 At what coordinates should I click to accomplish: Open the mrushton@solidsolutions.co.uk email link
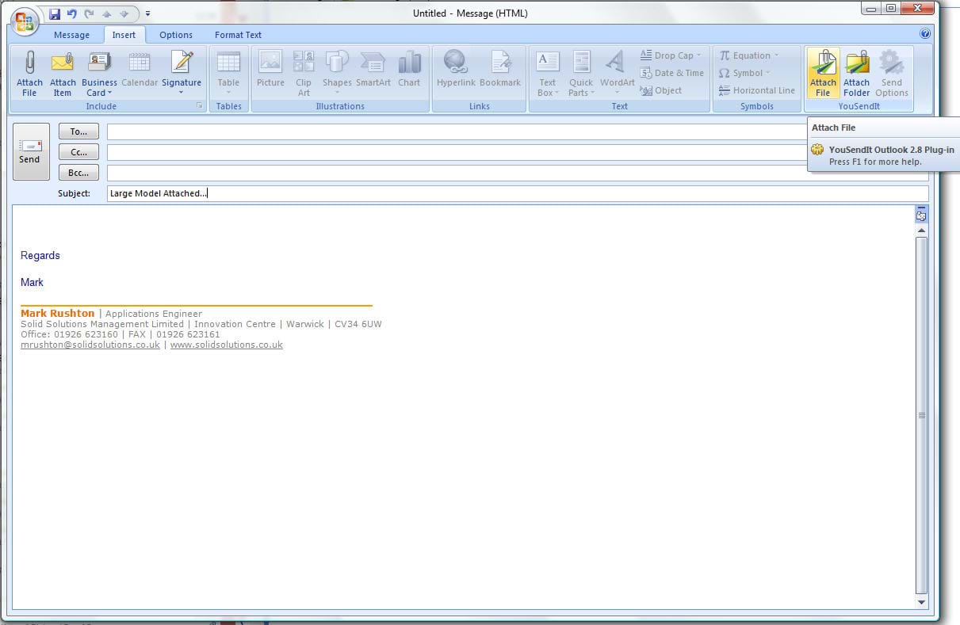(90, 345)
